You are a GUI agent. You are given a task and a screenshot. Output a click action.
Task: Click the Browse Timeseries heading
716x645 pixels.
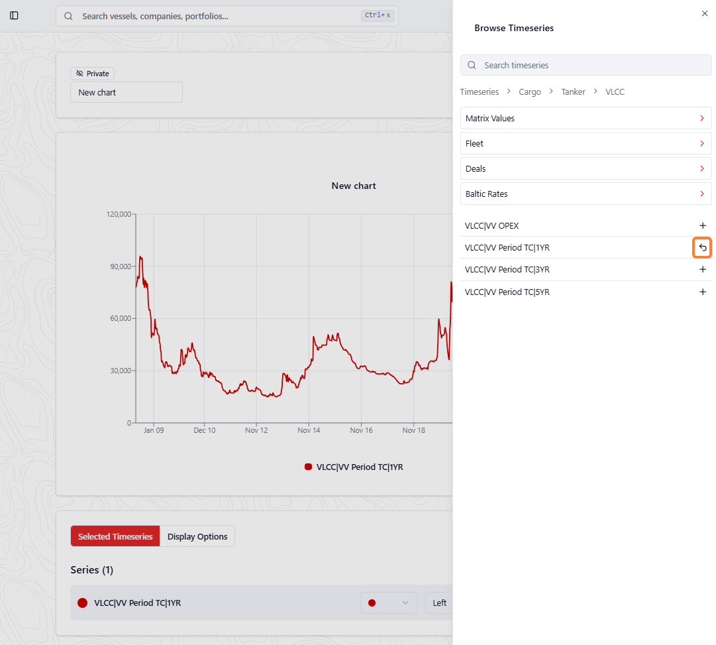tap(514, 28)
